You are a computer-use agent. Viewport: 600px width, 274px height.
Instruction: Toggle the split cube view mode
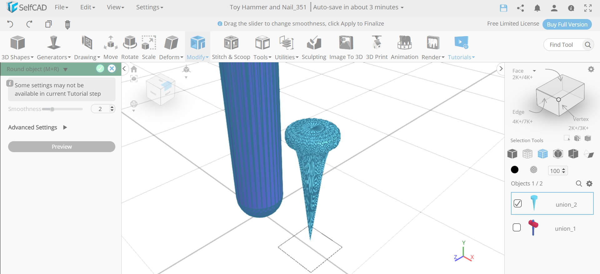point(573,154)
